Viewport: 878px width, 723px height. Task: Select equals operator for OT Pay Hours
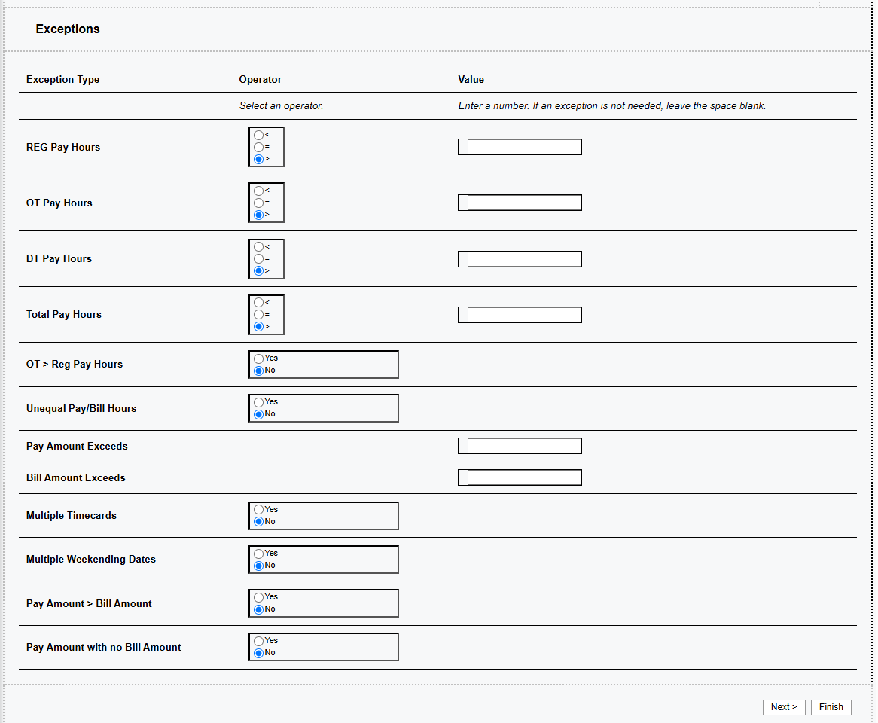259,203
